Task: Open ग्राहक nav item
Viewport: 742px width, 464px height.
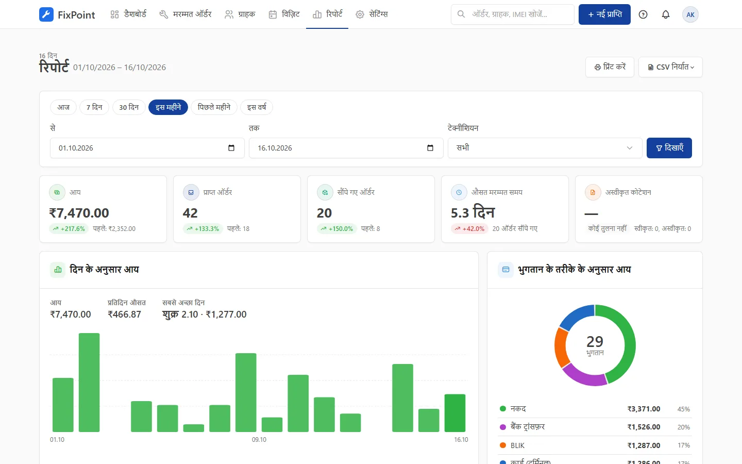Action: 240,14
